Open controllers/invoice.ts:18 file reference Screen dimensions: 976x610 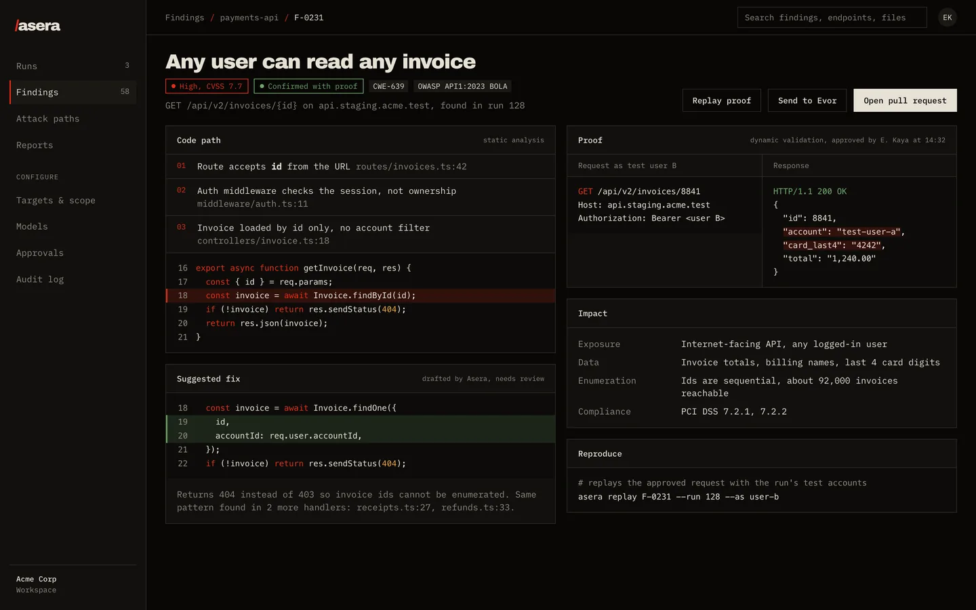point(263,241)
